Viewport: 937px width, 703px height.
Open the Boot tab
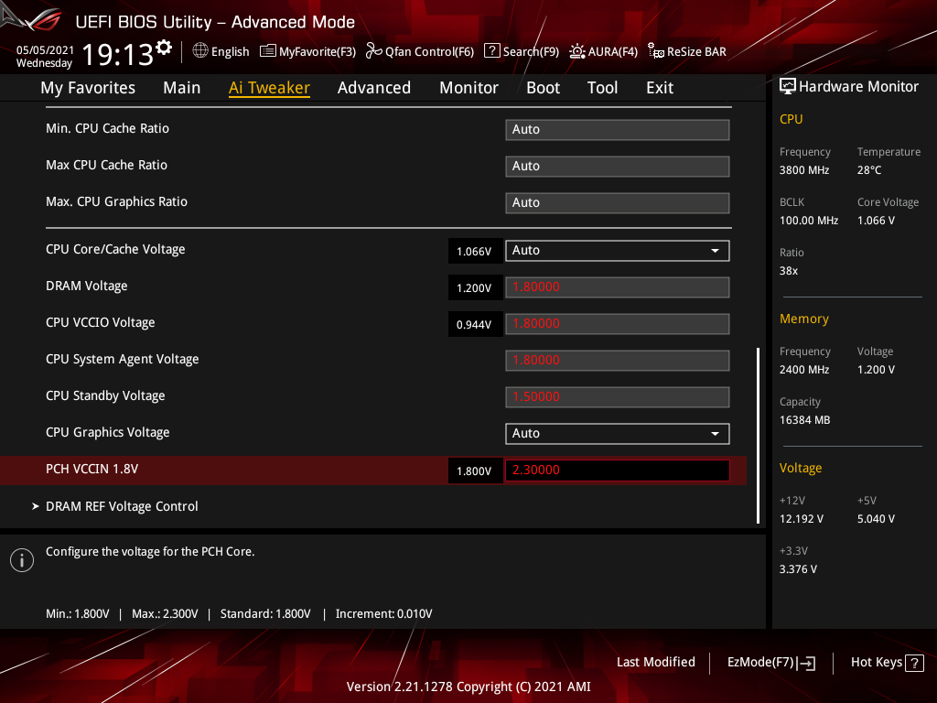coord(543,88)
